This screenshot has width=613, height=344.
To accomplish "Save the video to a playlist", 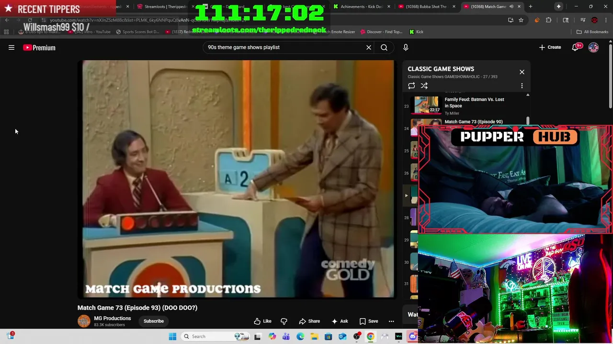I will [369, 321].
